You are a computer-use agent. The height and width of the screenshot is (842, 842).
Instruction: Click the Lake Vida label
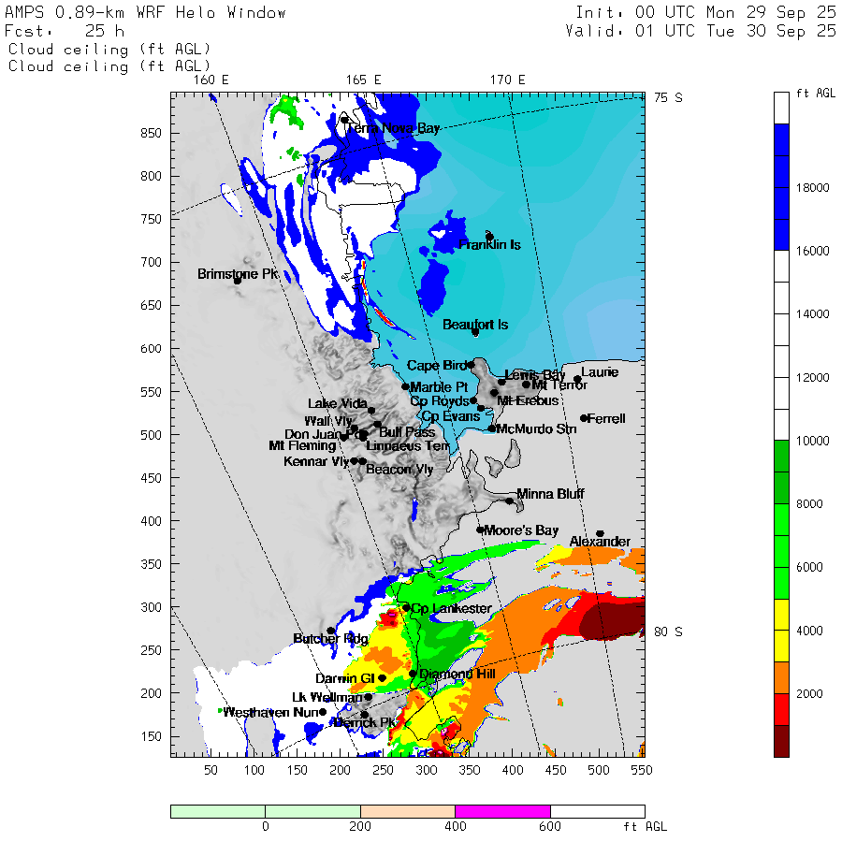coord(337,404)
